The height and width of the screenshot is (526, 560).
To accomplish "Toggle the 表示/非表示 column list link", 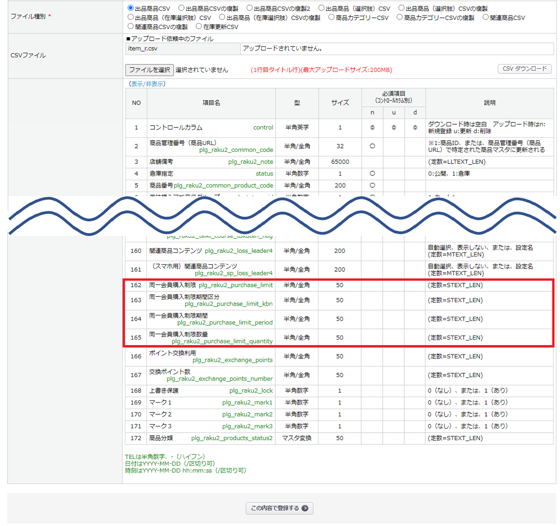I will [x=147, y=84].
